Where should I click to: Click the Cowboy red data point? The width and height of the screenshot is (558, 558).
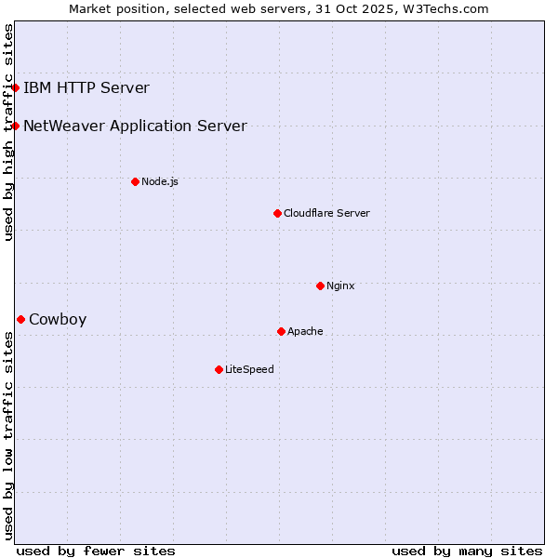(x=20, y=319)
